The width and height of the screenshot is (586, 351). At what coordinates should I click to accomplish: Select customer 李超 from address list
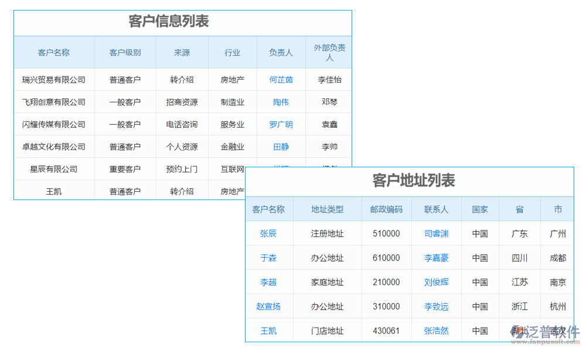coord(268,282)
